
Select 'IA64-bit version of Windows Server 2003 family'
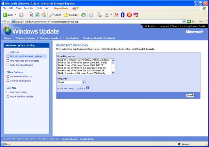(84, 73)
